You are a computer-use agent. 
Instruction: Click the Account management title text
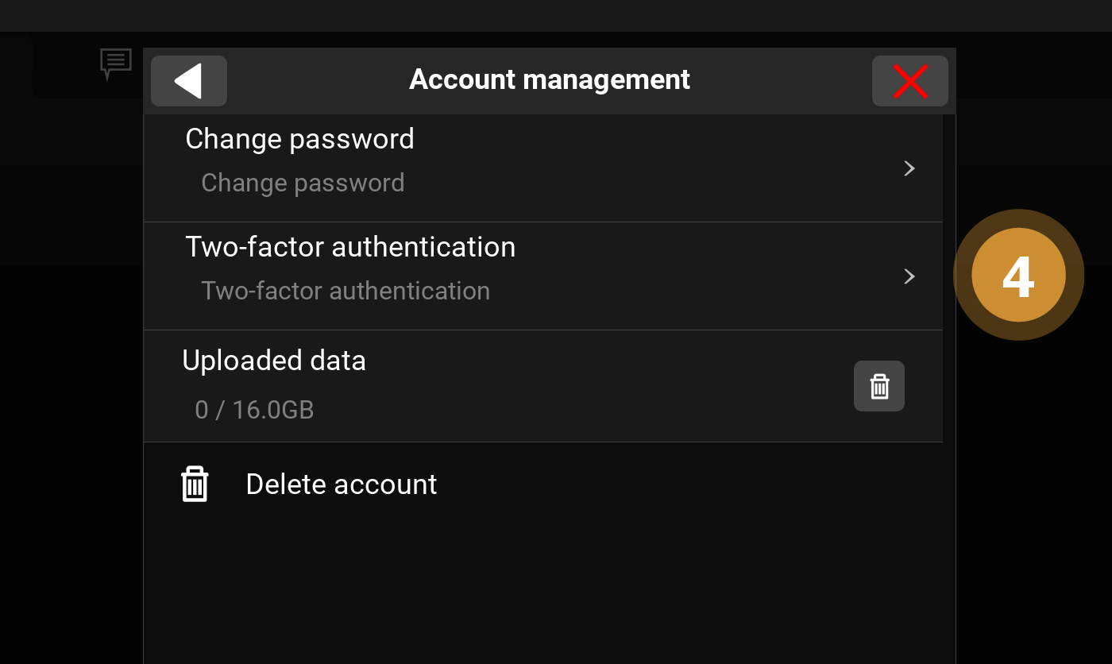550,79
